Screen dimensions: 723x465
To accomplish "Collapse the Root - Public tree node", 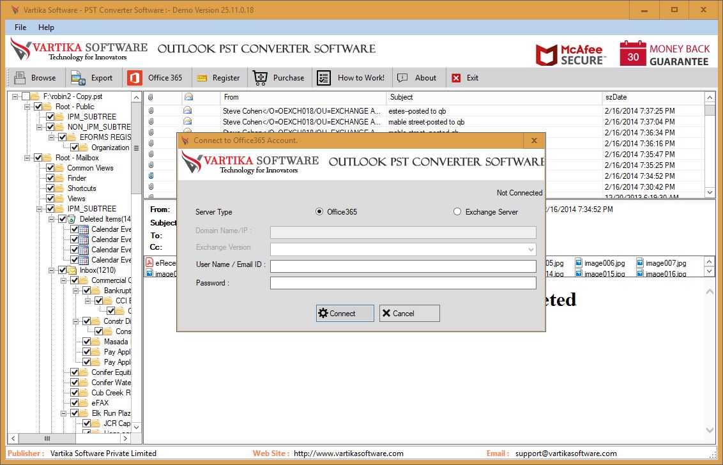I will 27,107.
